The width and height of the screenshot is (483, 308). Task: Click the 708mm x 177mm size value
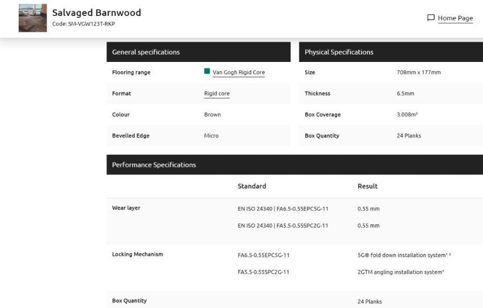pyautogui.click(x=419, y=72)
